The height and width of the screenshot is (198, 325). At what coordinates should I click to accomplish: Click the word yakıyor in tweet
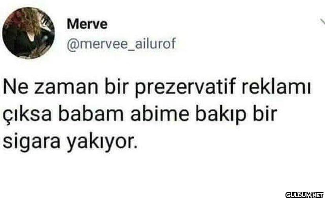click(99, 143)
